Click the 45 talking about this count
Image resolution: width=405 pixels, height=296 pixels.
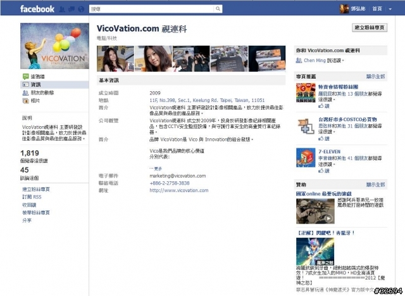25,170
